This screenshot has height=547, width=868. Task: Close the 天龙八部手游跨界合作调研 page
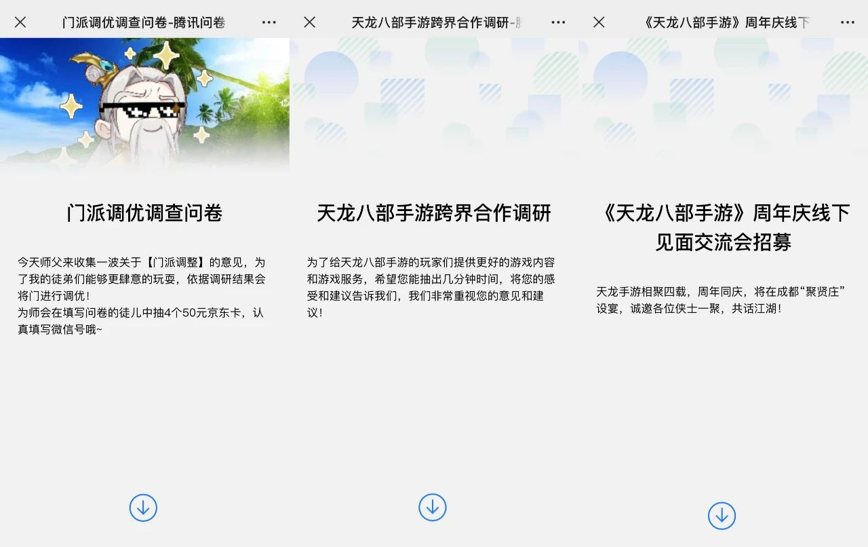[x=309, y=22]
